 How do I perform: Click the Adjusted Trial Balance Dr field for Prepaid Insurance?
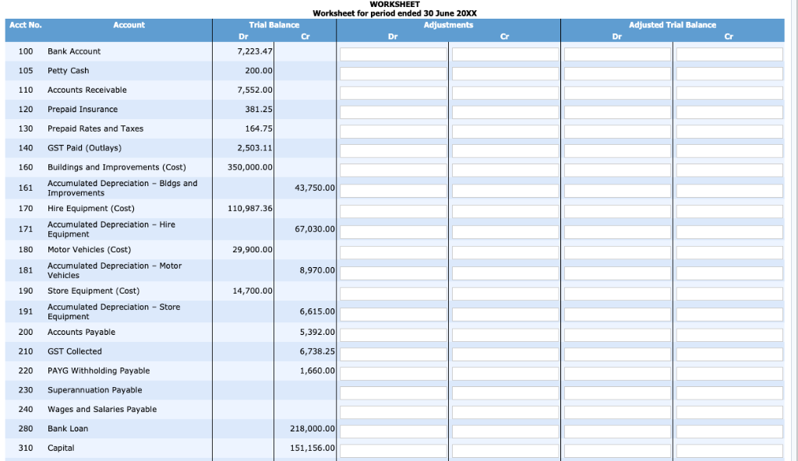click(617, 111)
